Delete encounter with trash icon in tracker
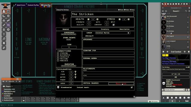 coord(189,8)
